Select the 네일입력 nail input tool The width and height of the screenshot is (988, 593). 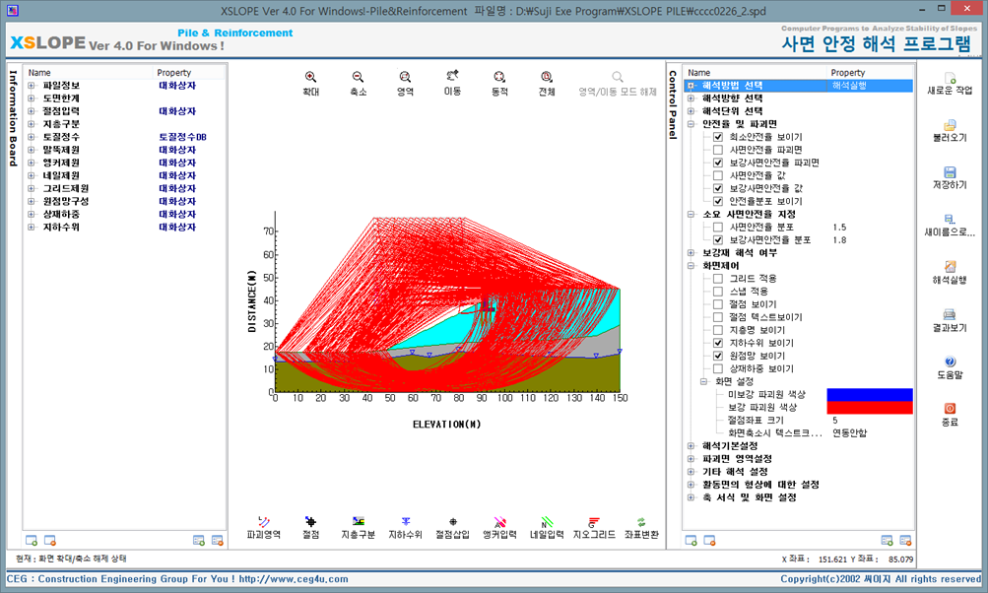(547, 521)
